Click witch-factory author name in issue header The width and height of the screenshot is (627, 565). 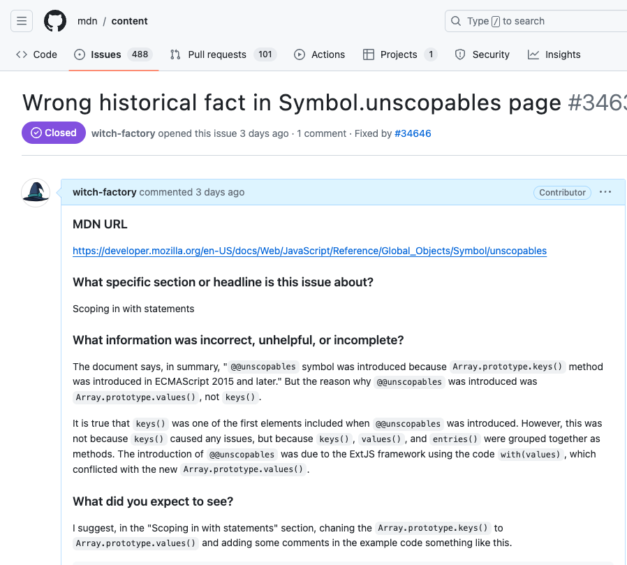pyautogui.click(x=123, y=133)
